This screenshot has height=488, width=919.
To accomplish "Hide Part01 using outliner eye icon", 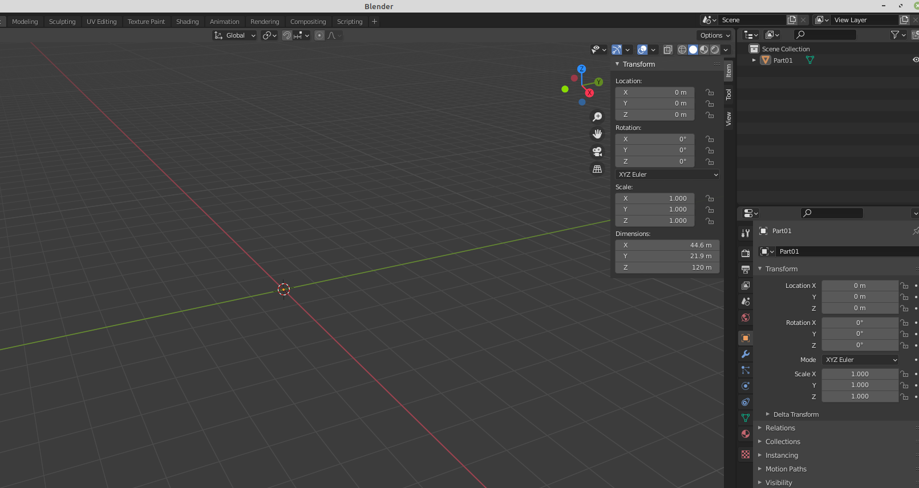I will (915, 60).
